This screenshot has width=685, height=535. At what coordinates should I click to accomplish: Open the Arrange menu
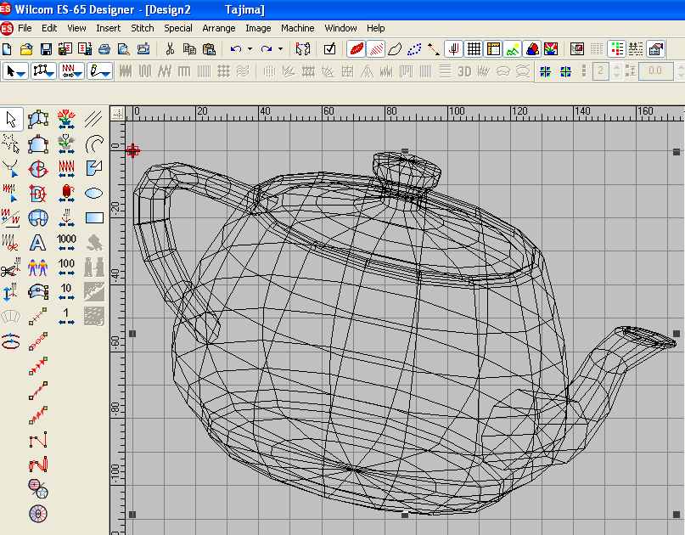[x=219, y=28]
